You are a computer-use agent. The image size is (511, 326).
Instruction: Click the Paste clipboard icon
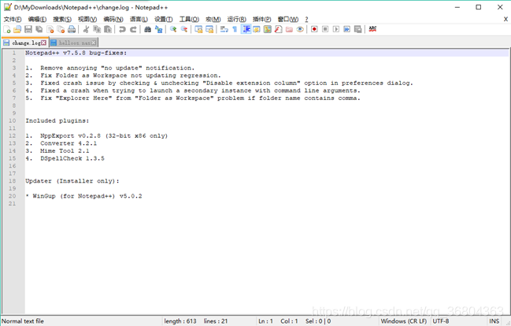(108, 30)
